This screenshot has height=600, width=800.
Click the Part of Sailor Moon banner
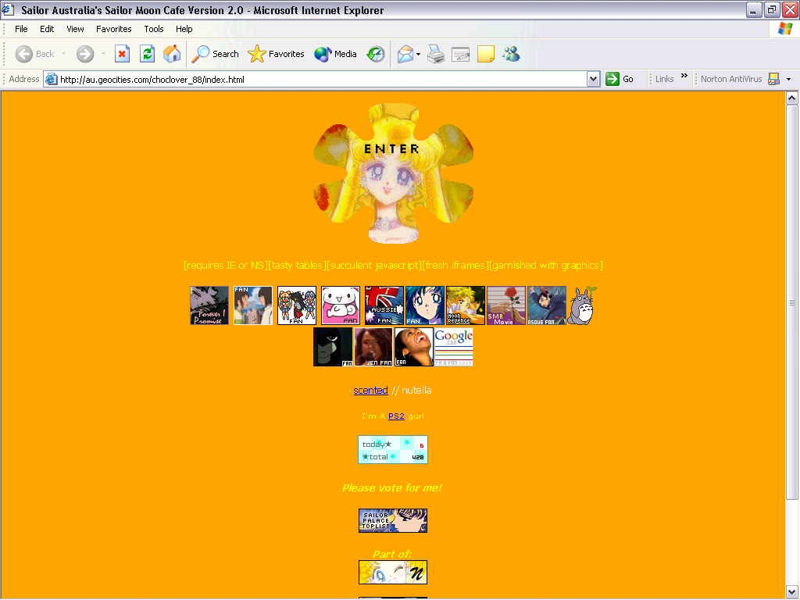(x=393, y=572)
